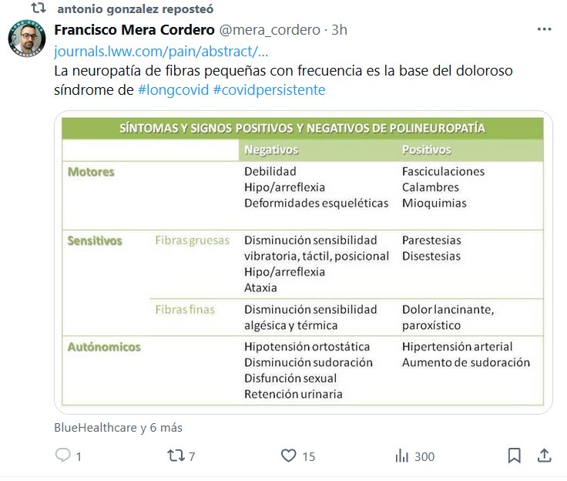Like the tweet with the heart icon

click(288, 456)
